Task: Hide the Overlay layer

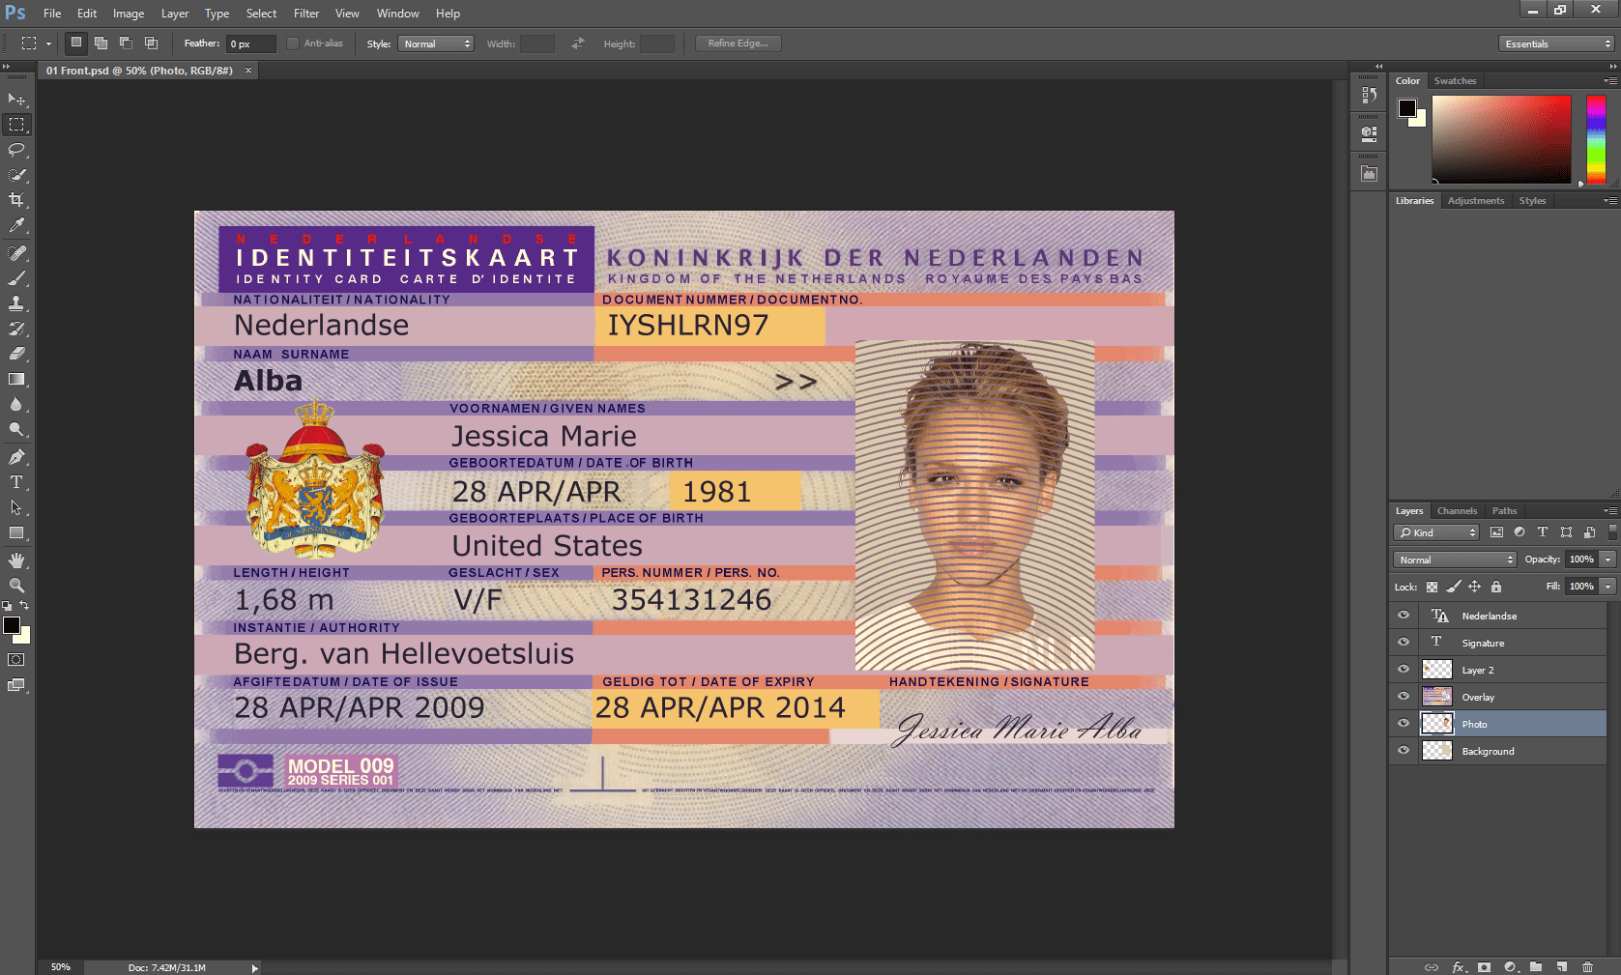Action: coord(1404,696)
